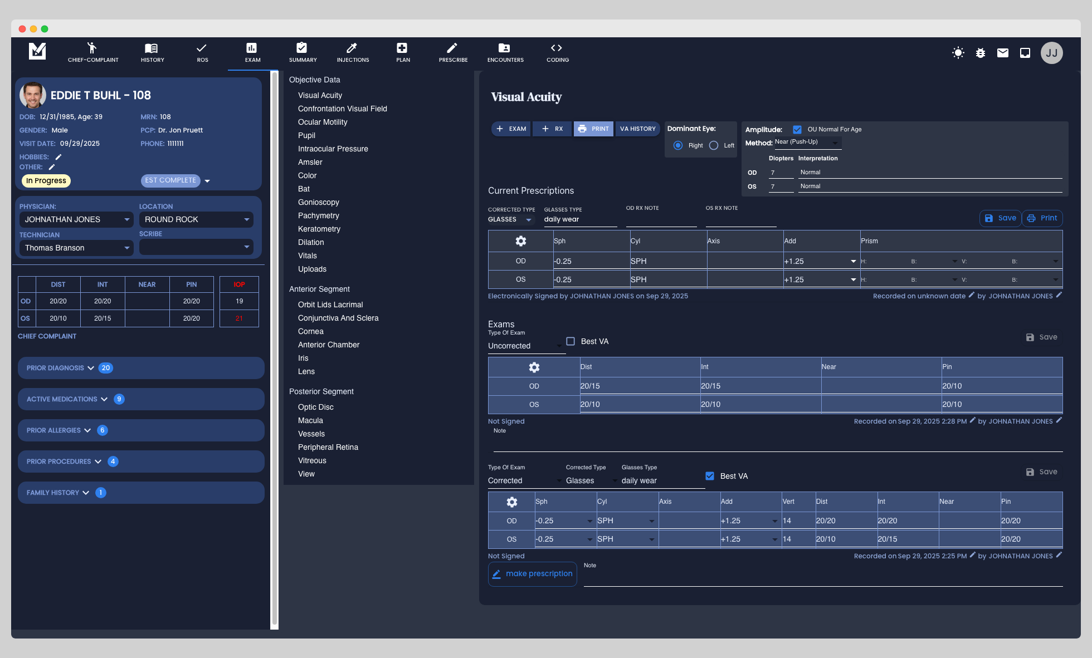This screenshot has height=658, width=1092.
Task: Enable Best VA for Uncorrected exam
Action: [571, 341]
